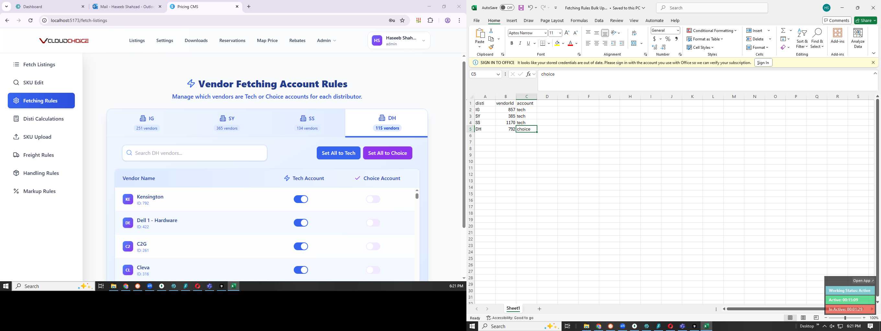Click the Bold icon in Excel ribbon
The image size is (881, 331).
512,43
